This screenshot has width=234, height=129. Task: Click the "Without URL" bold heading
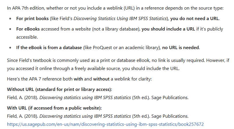click(59, 89)
